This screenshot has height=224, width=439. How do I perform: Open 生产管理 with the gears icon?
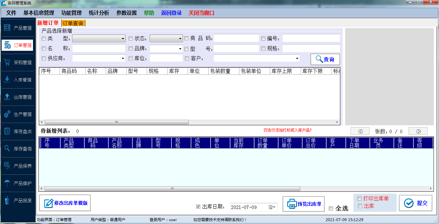click(x=18, y=114)
